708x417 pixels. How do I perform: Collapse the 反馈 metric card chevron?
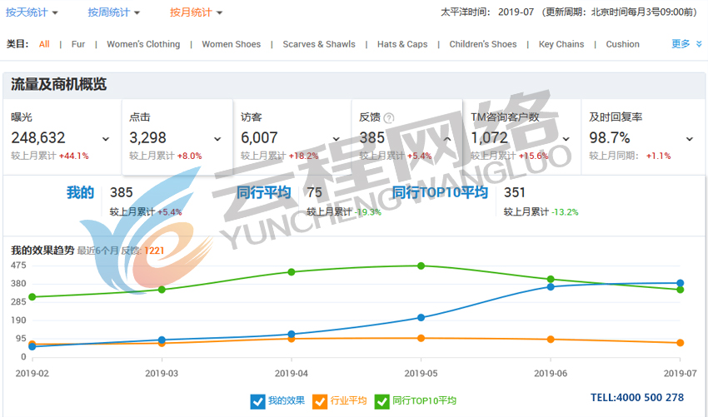[x=447, y=139]
